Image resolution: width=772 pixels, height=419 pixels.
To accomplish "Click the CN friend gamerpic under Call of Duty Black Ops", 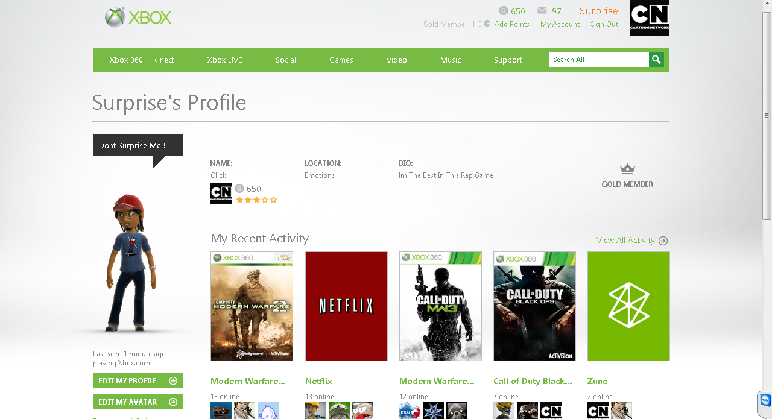I will [x=551, y=411].
